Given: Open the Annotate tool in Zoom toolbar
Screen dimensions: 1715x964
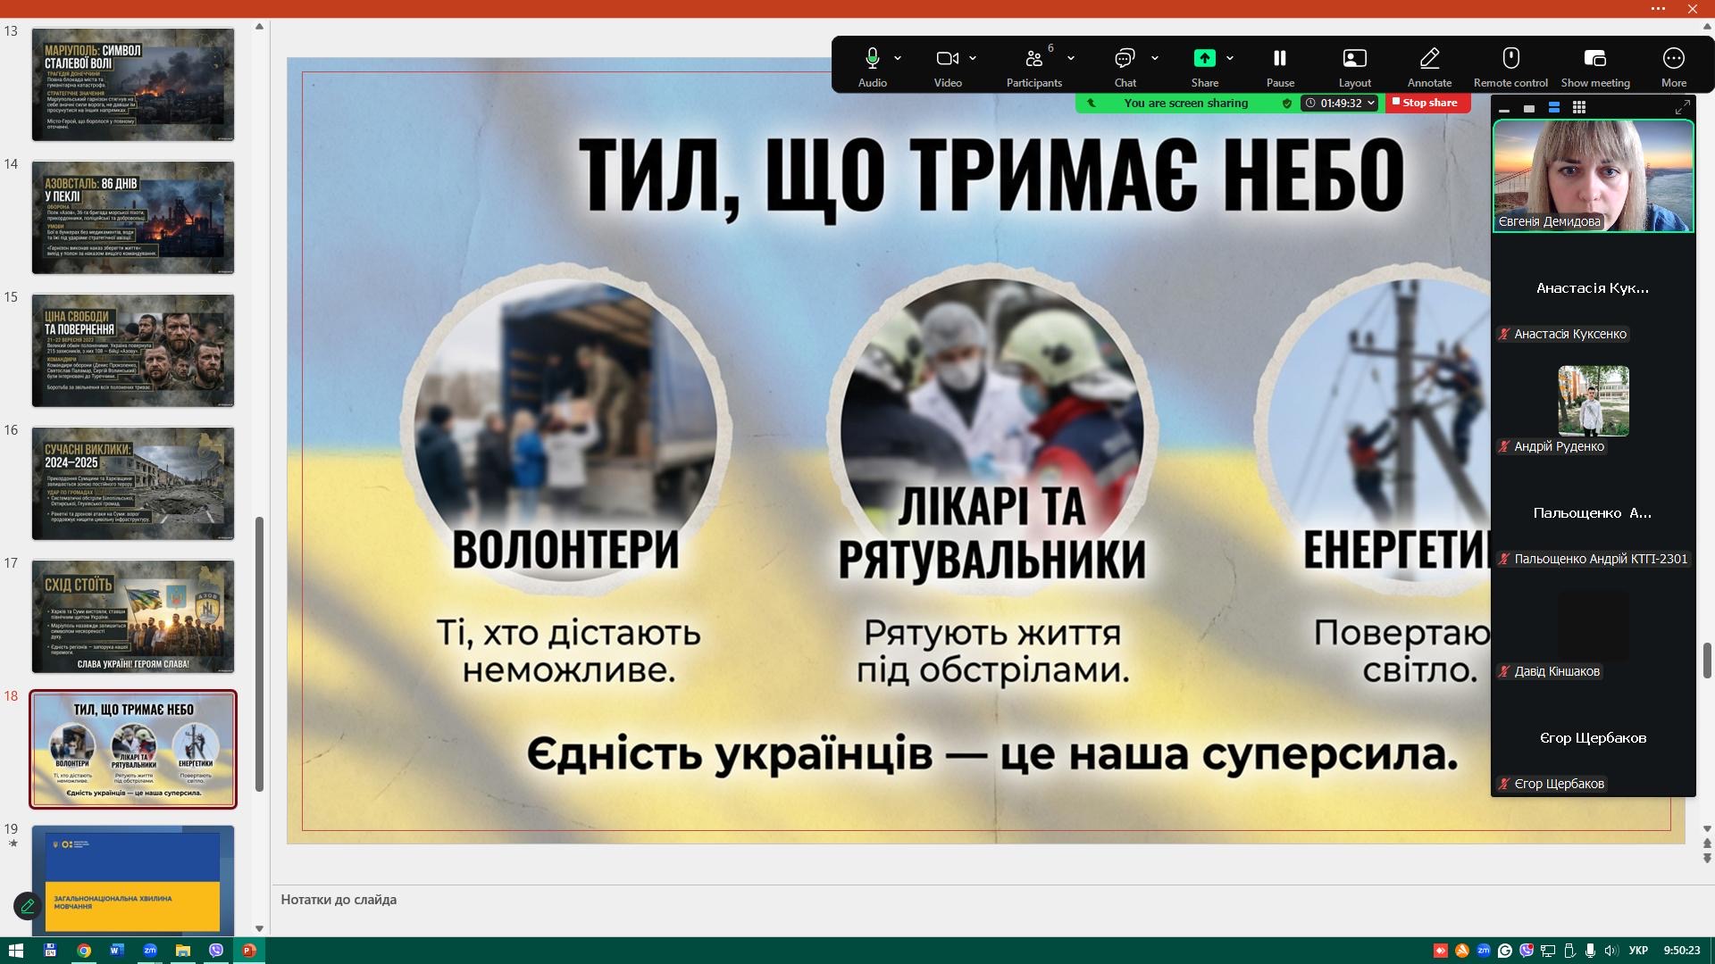Looking at the screenshot, I should [1429, 59].
